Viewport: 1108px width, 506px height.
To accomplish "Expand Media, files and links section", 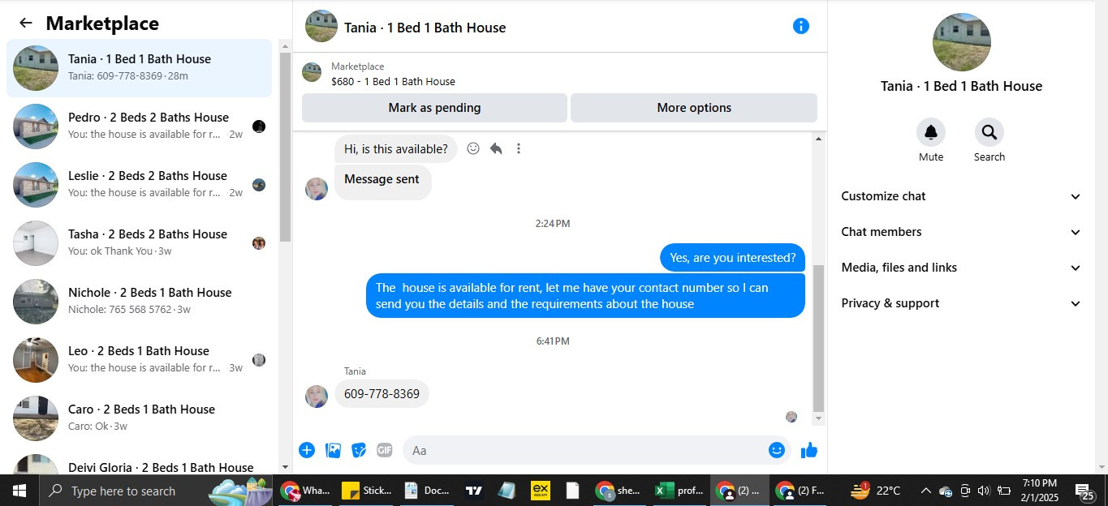I will coord(961,268).
